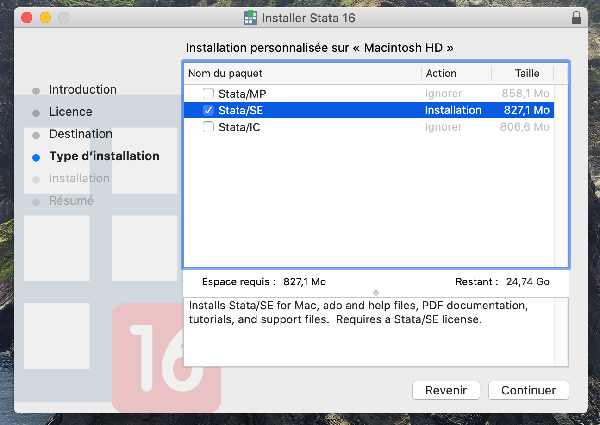Viewport: 600px width, 425px height.
Task: Click the red close window button
Action: click(x=27, y=18)
